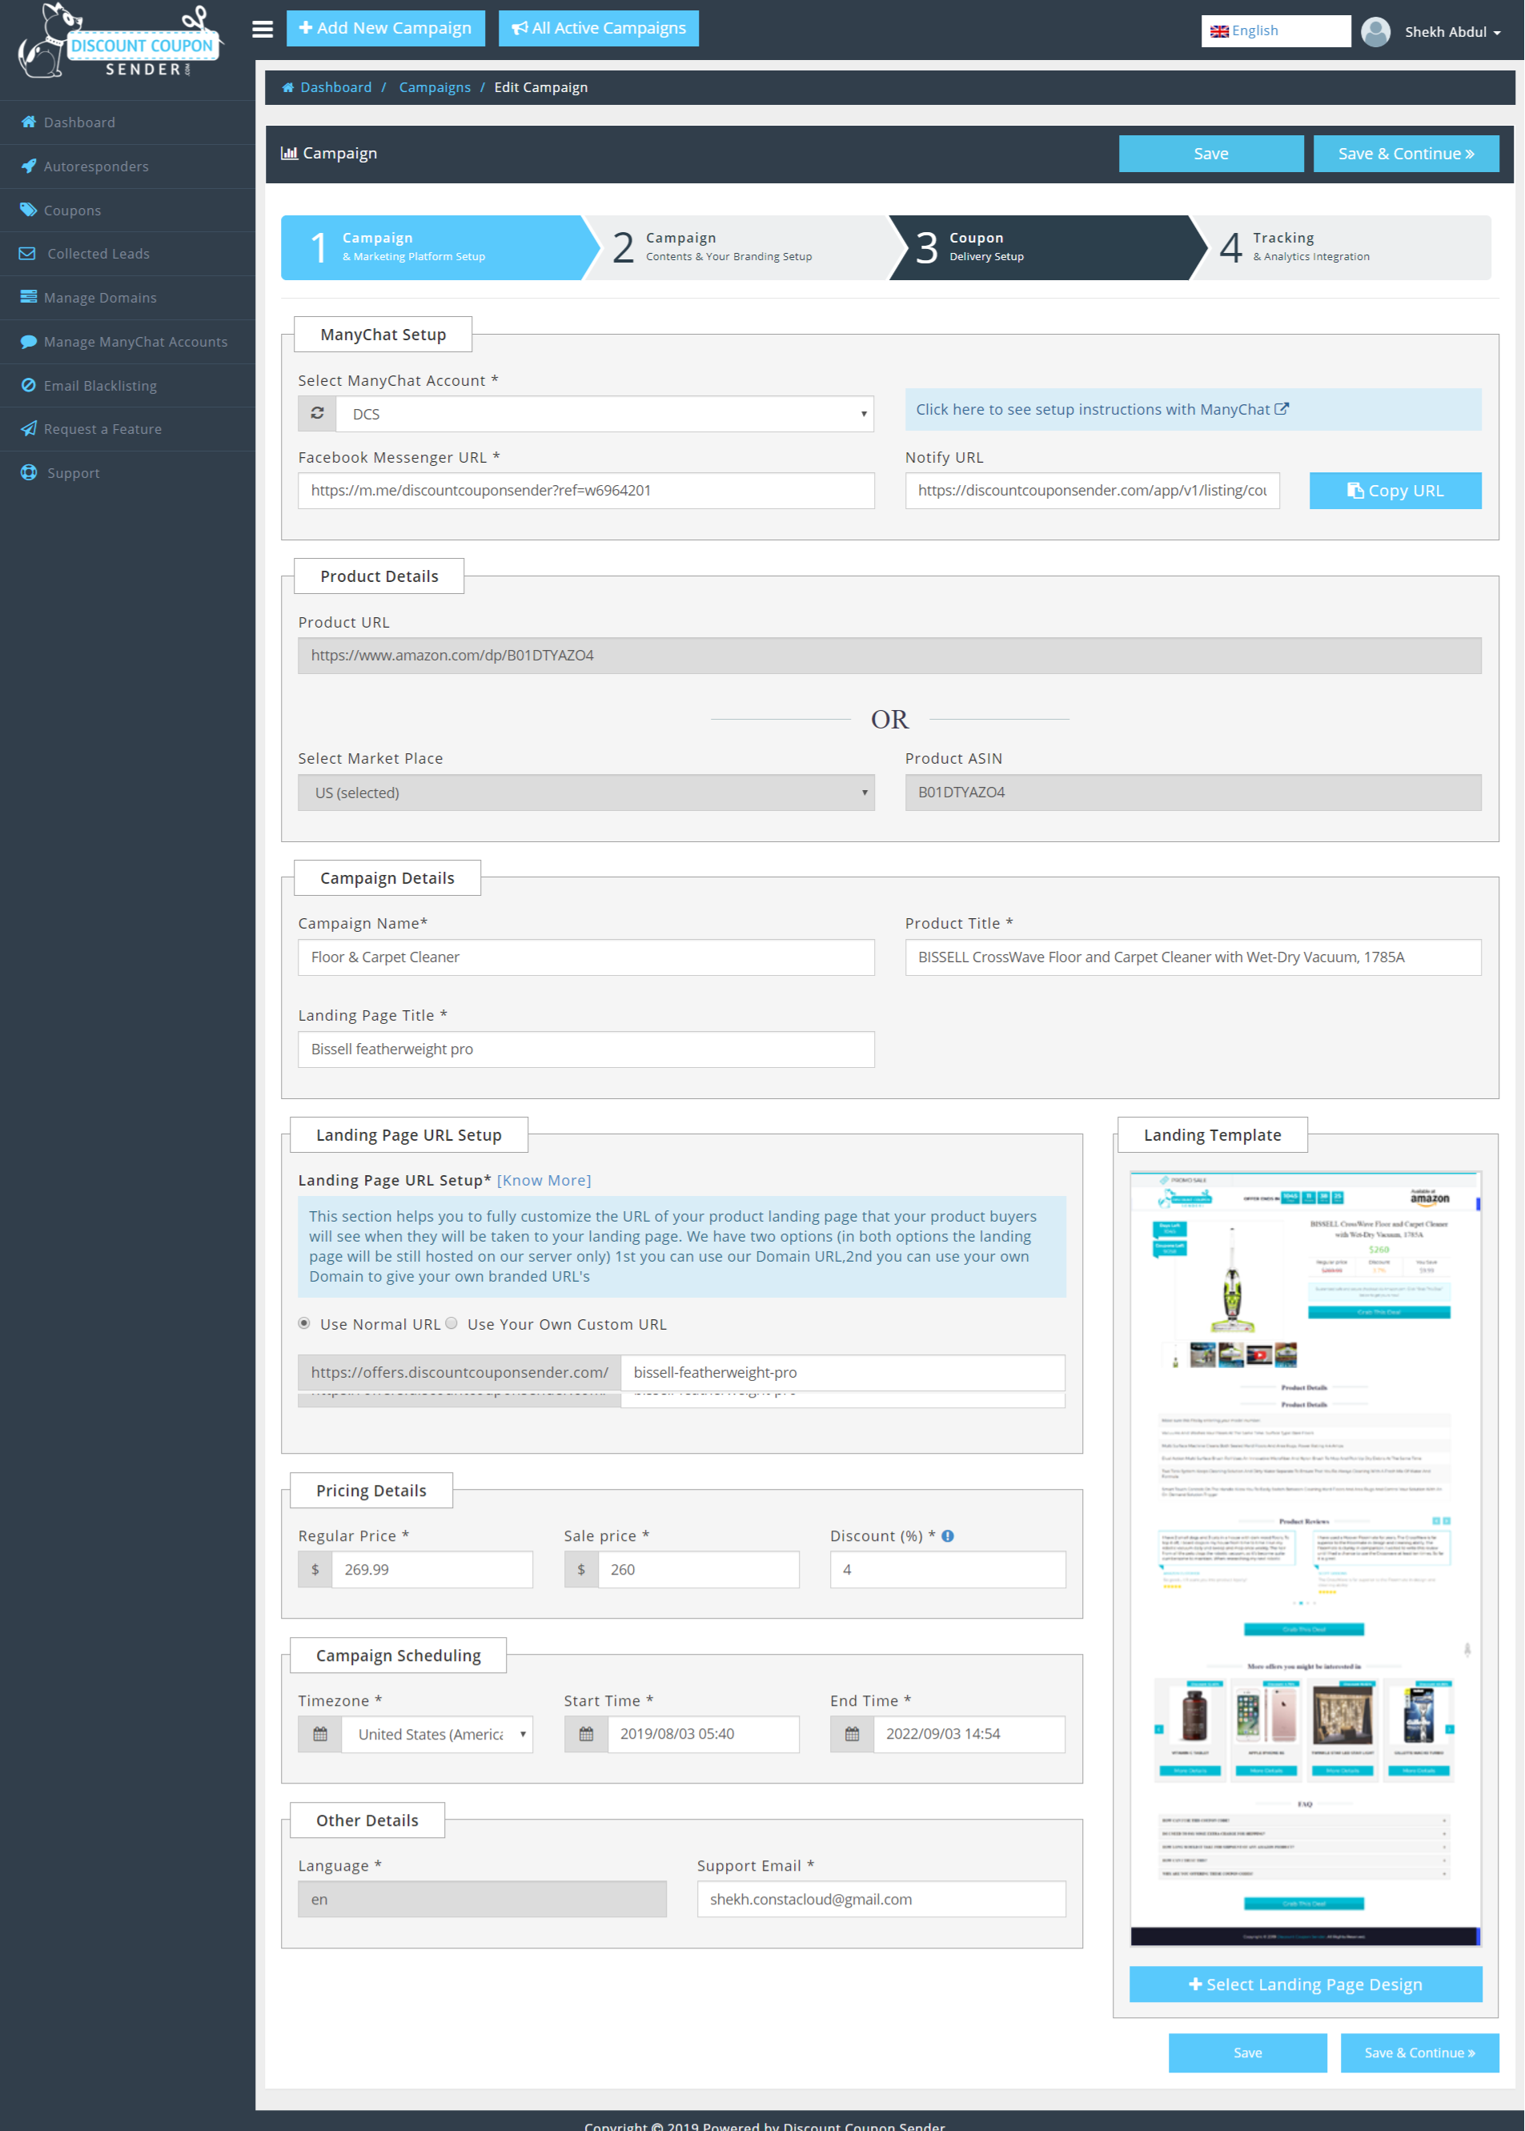Image resolution: width=1525 pixels, height=2131 pixels.
Task: Click Add New Campaign button
Action: [385, 28]
